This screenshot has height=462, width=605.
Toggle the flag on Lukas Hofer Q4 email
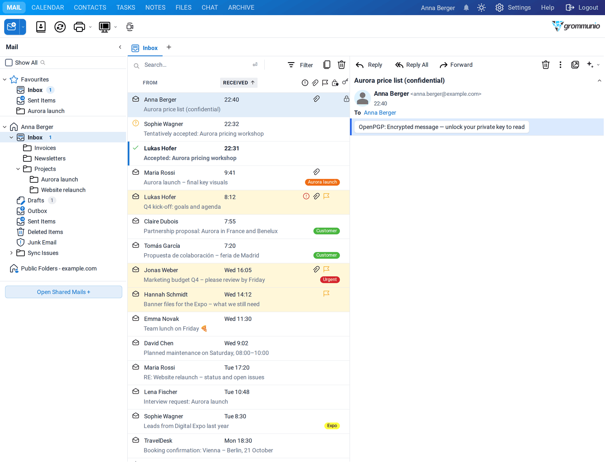[326, 196]
